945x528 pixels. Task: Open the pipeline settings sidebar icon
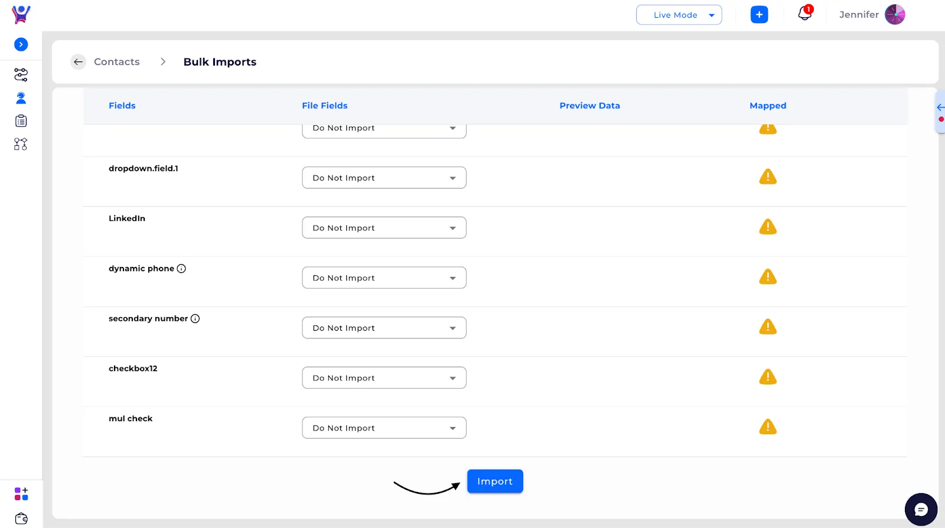pyautogui.click(x=21, y=74)
